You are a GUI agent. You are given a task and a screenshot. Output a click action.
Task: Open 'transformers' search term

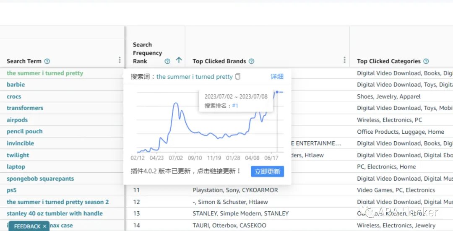[25, 108]
